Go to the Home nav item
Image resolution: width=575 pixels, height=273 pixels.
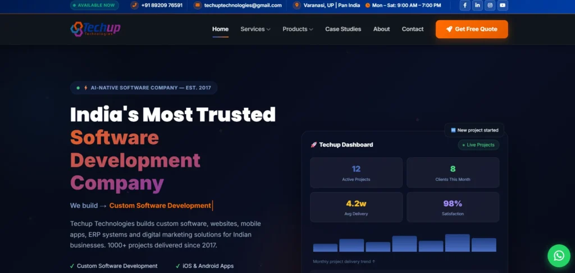[x=220, y=29]
